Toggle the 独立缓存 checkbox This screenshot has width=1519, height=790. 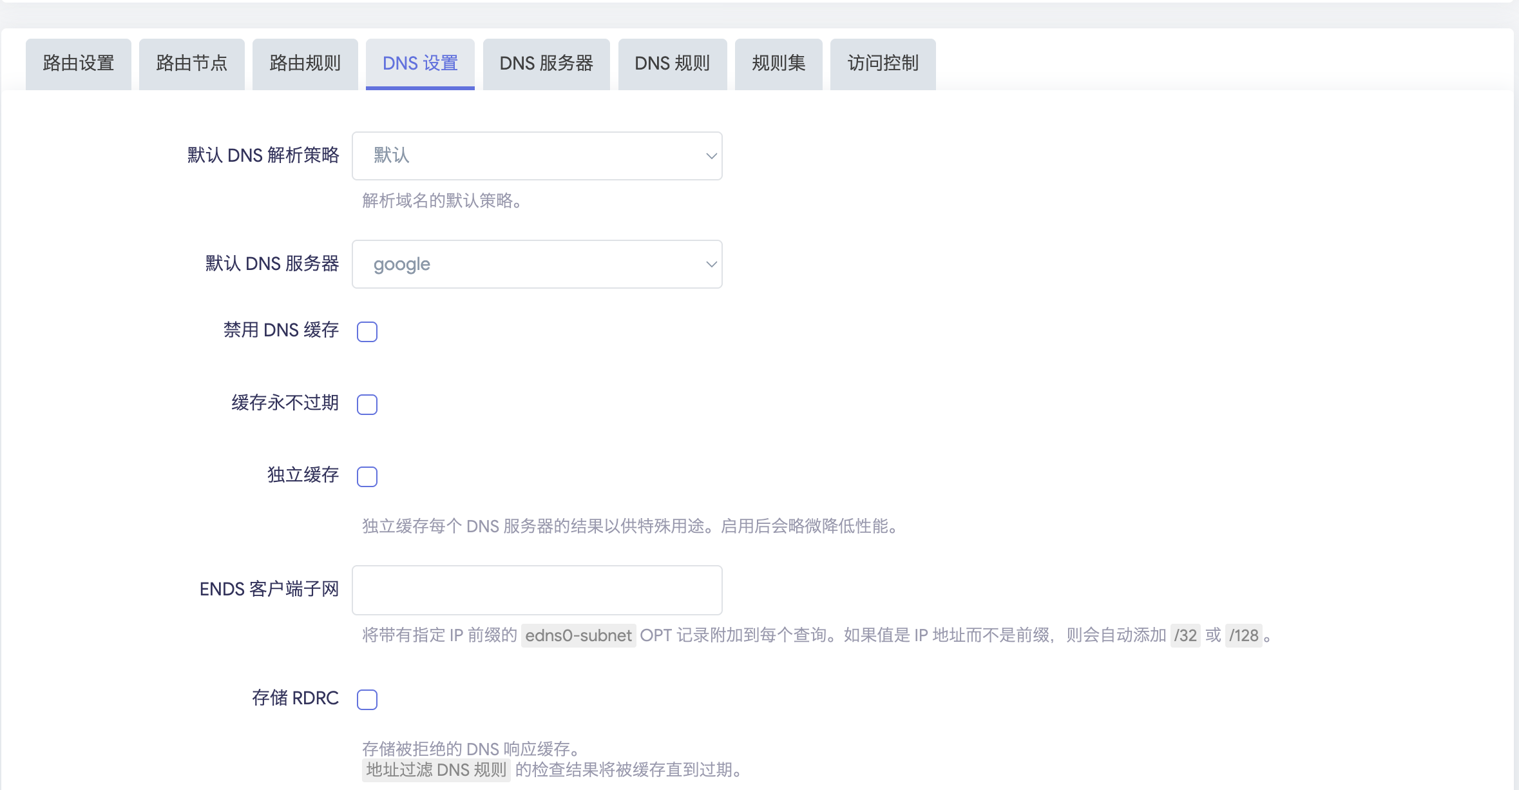(x=367, y=477)
